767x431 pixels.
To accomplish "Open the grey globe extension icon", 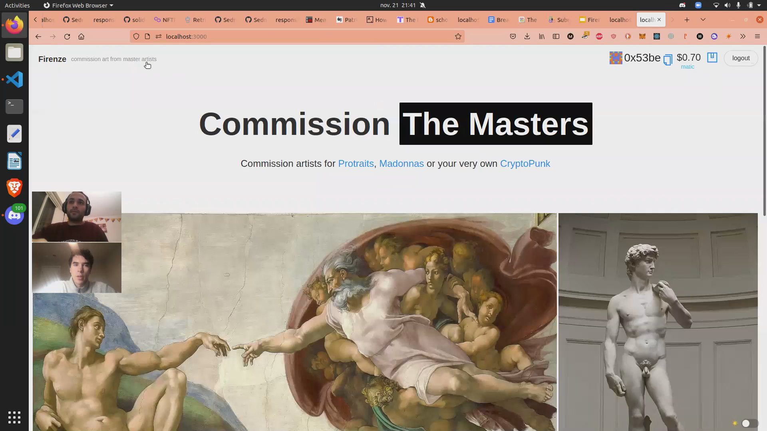I will click(x=671, y=36).
